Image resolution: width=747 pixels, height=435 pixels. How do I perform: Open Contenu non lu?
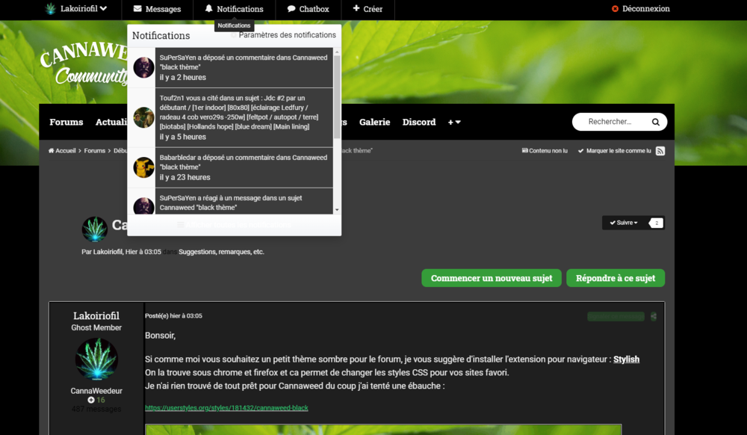pyautogui.click(x=545, y=150)
